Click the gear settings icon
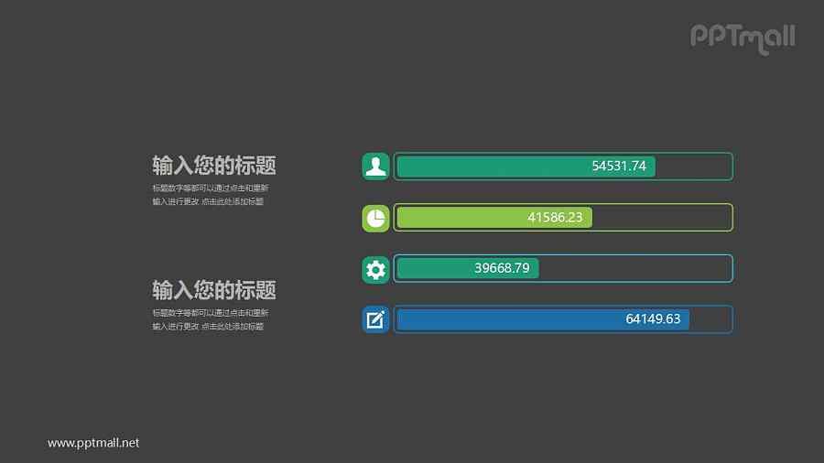The image size is (824, 463). click(x=375, y=269)
